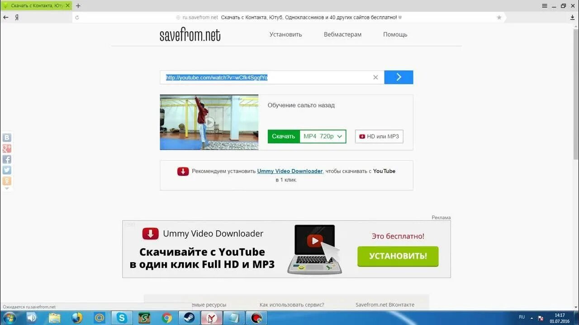The image size is (579, 325).
Task: Play the video thumbnail preview
Action: (x=209, y=122)
